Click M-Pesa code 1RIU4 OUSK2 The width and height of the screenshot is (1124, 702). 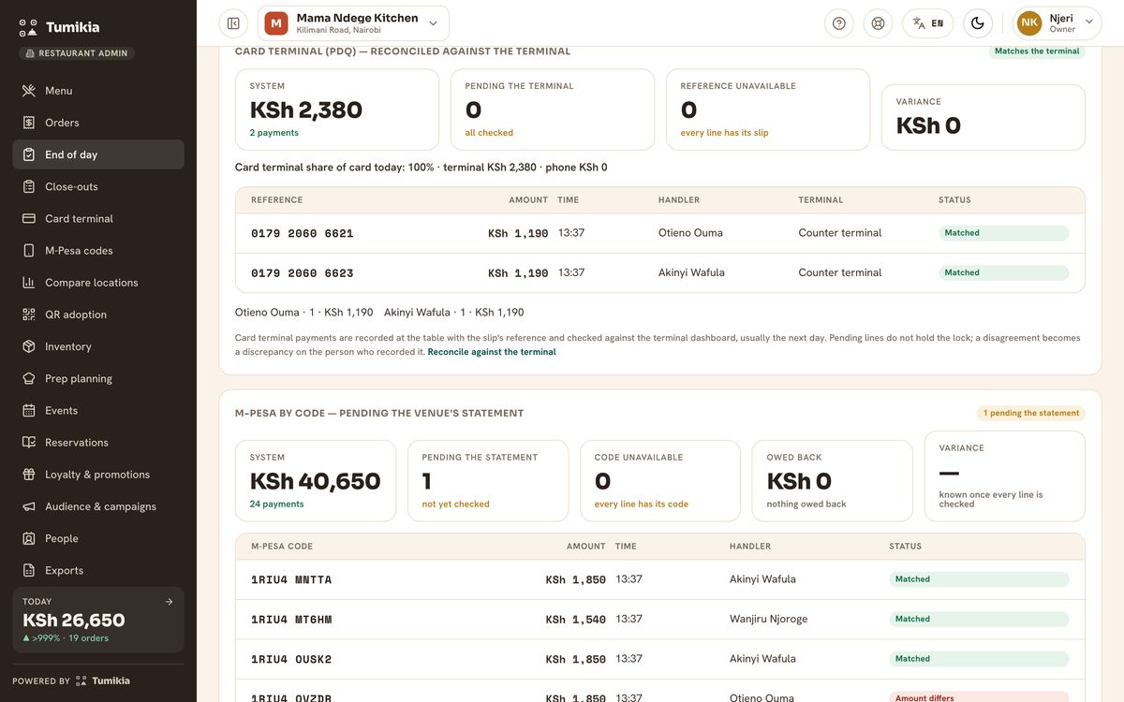pyautogui.click(x=291, y=660)
